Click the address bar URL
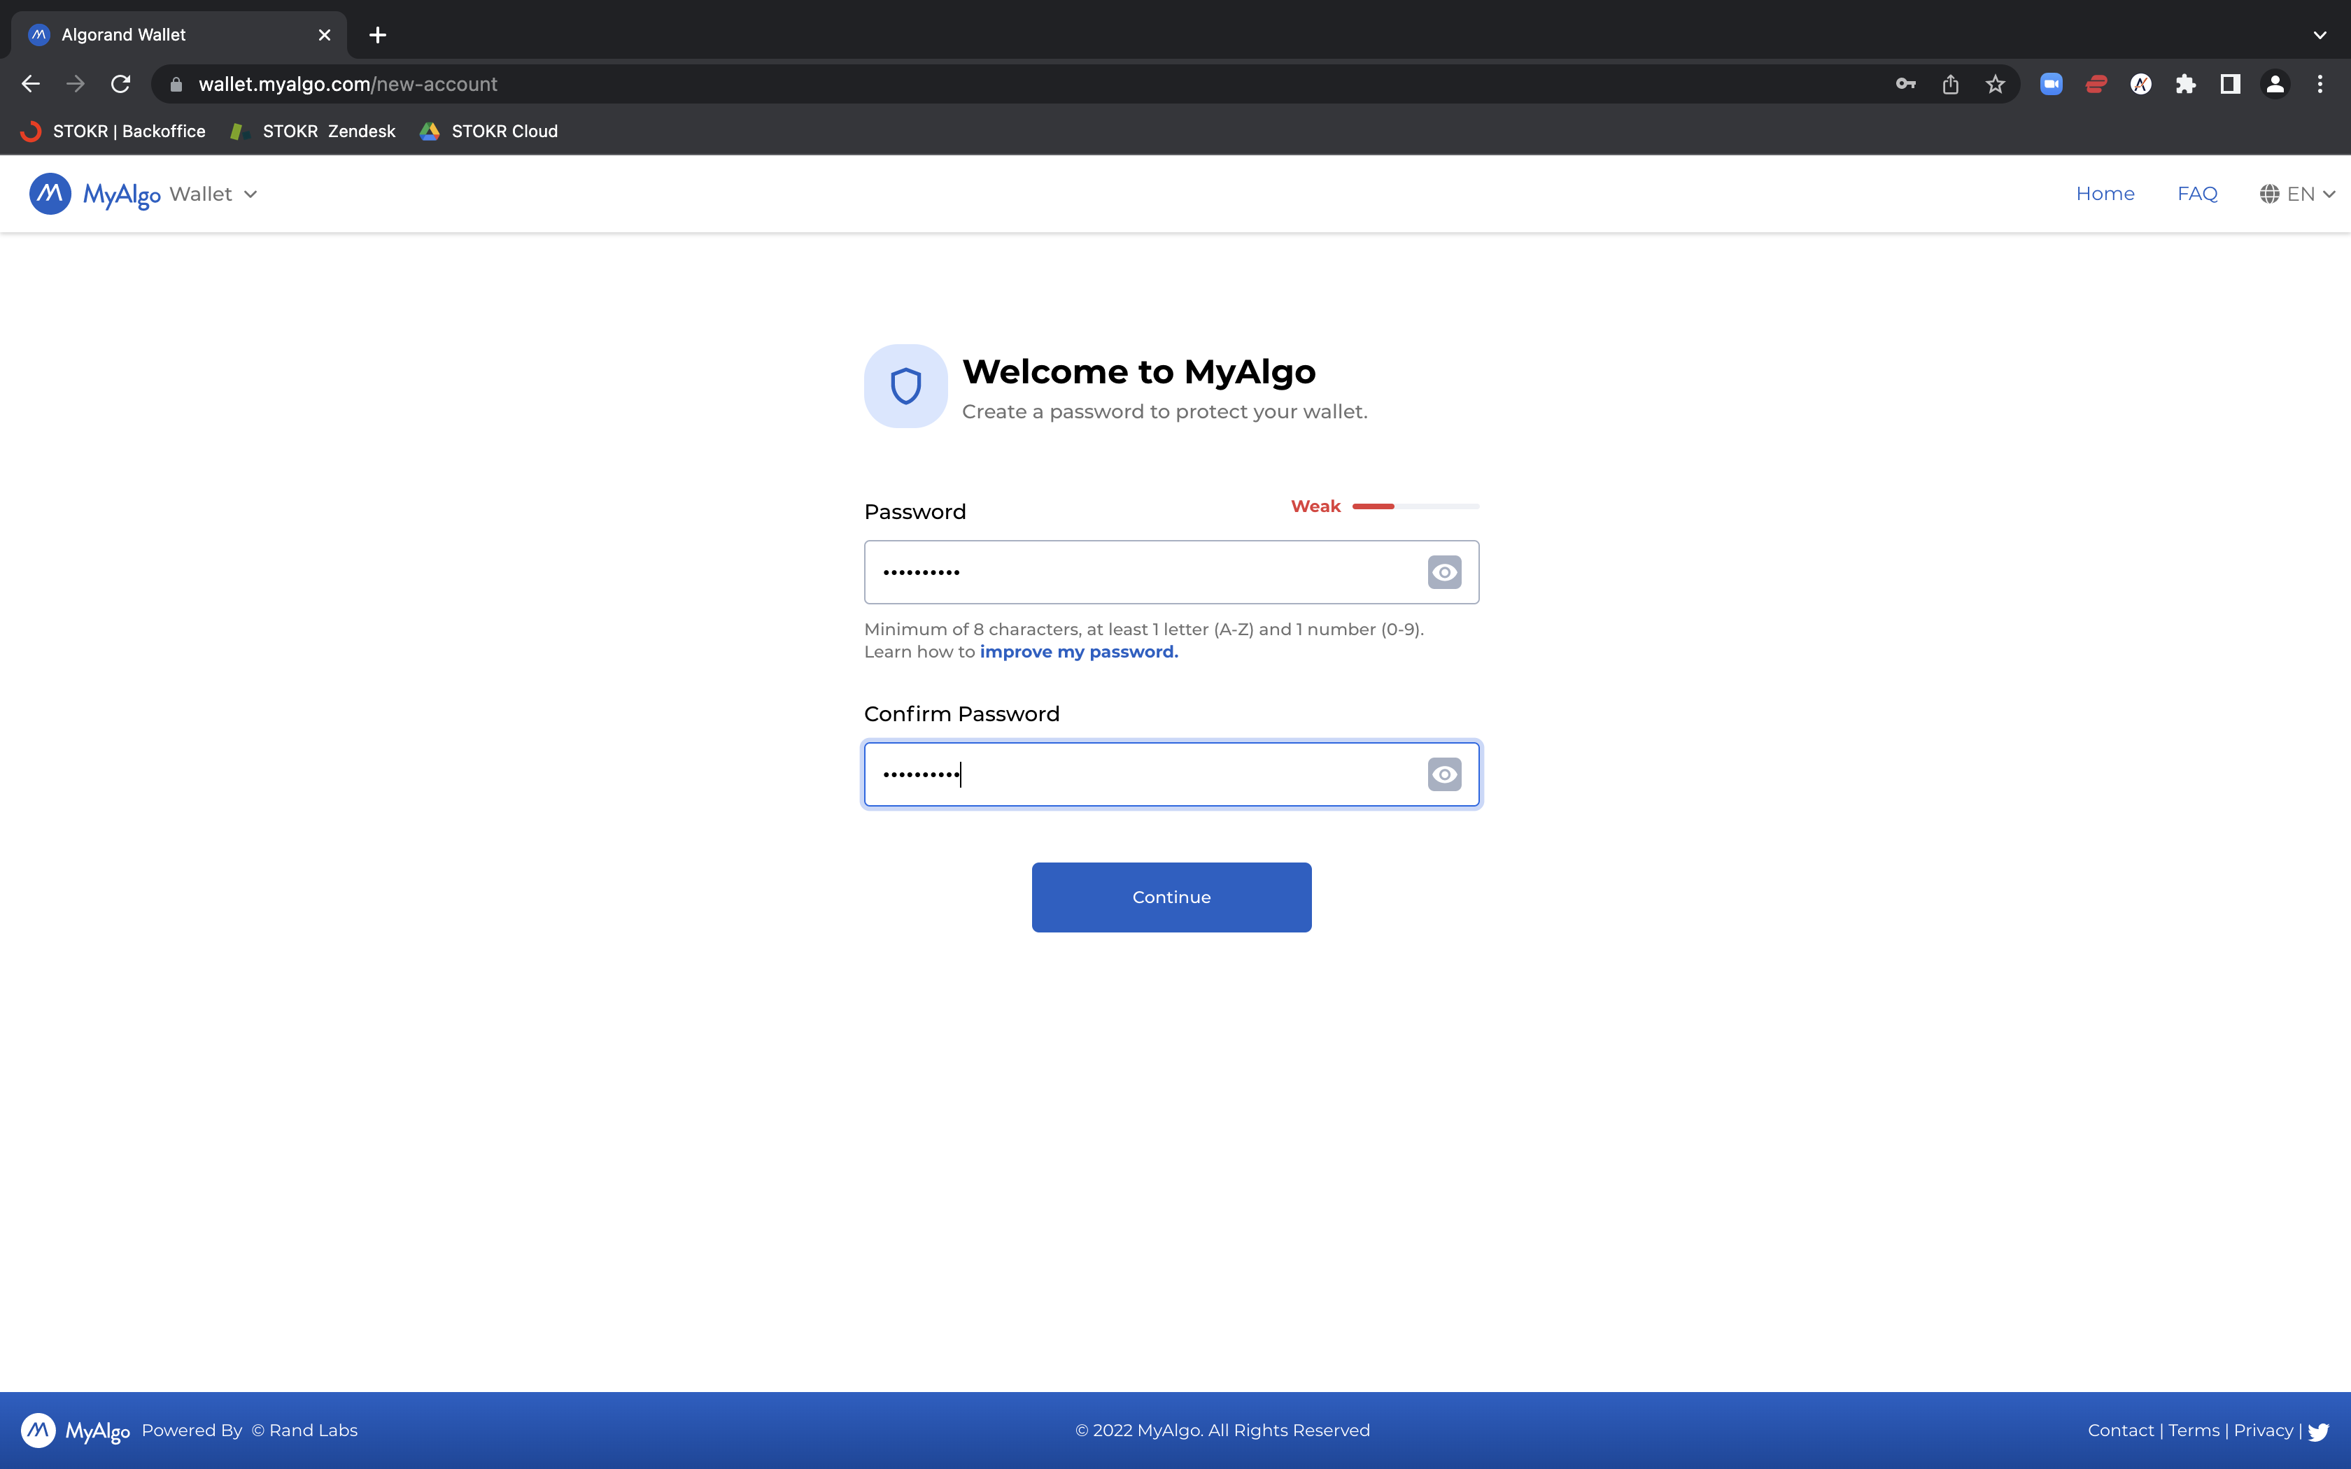 tap(348, 85)
